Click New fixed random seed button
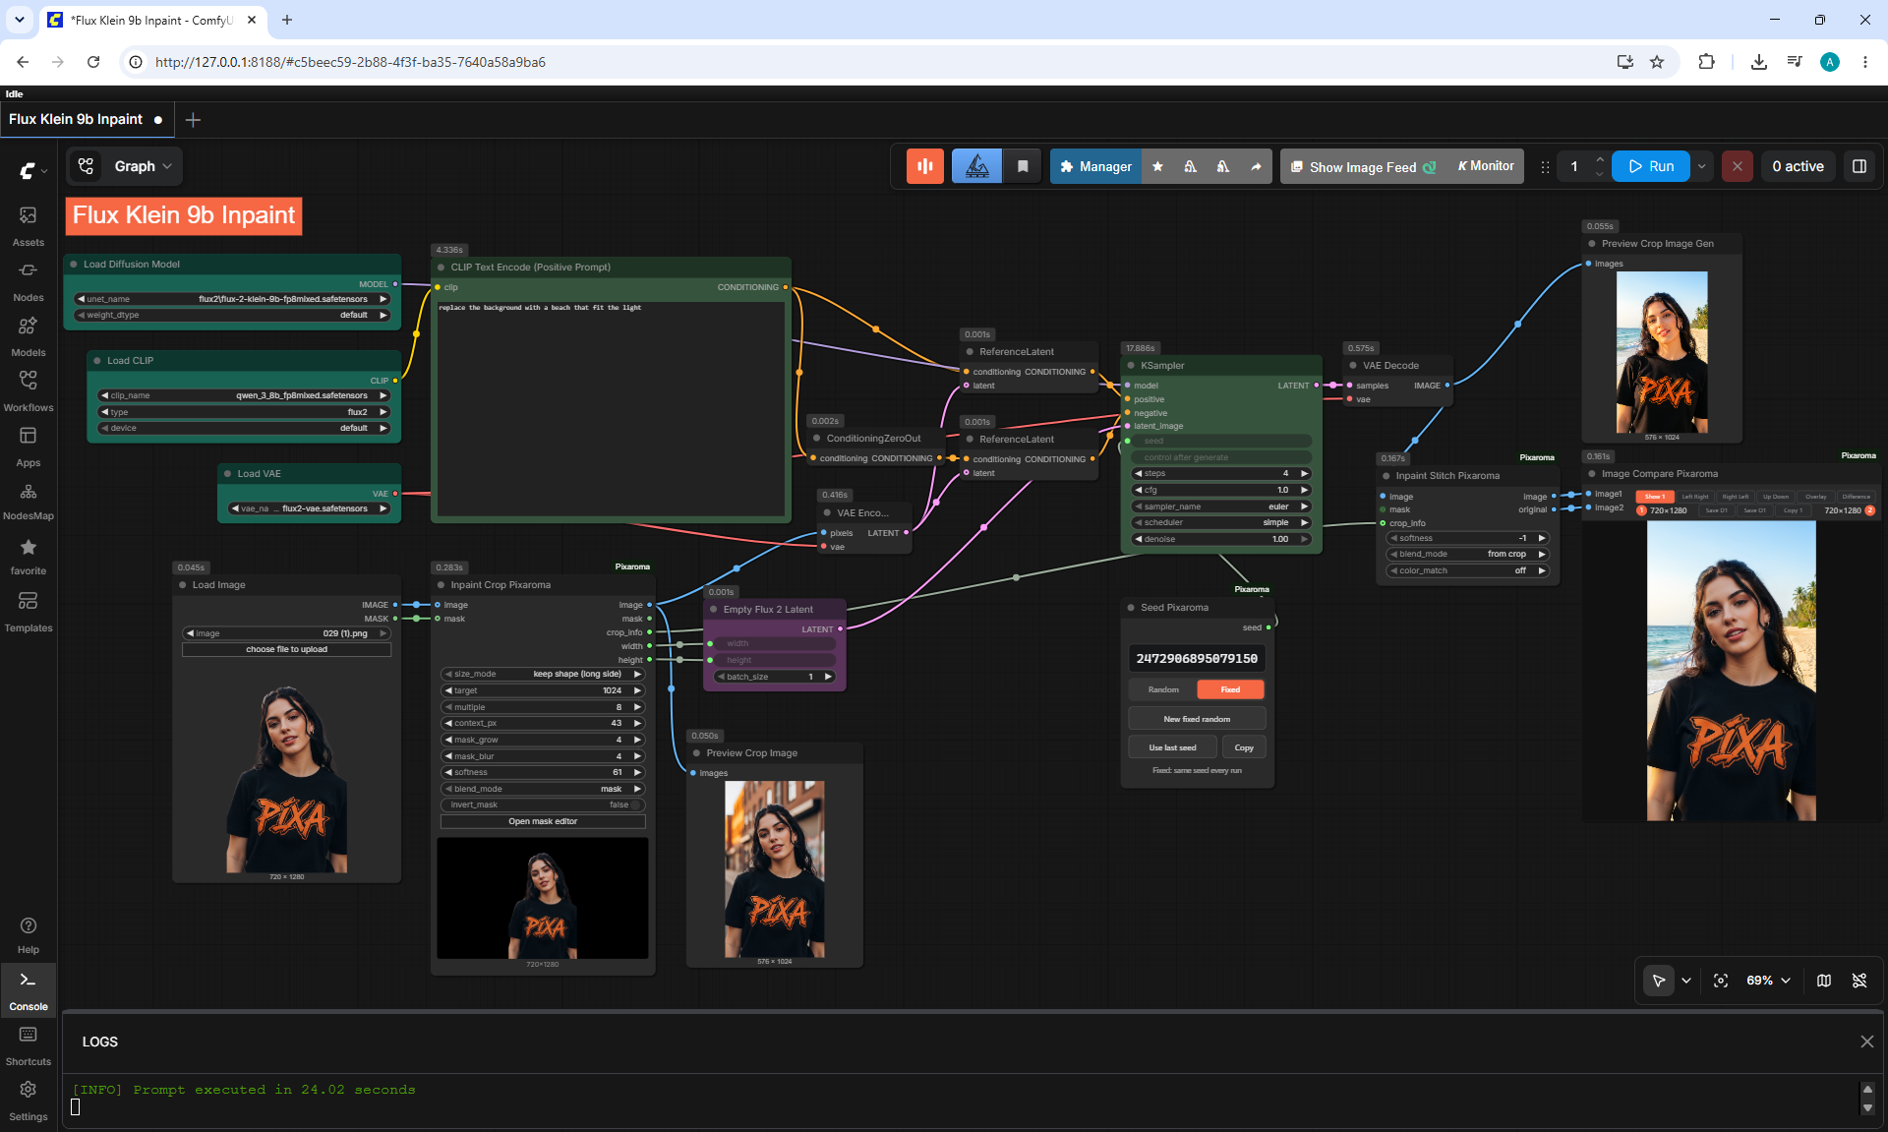The width and height of the screenshot is (1888, 1132). tap(1197, 719)
